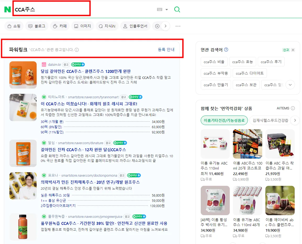This screenshot has width=302, height=244.
Task: Show more product categories with right chevron
Action: coord(295,120)
